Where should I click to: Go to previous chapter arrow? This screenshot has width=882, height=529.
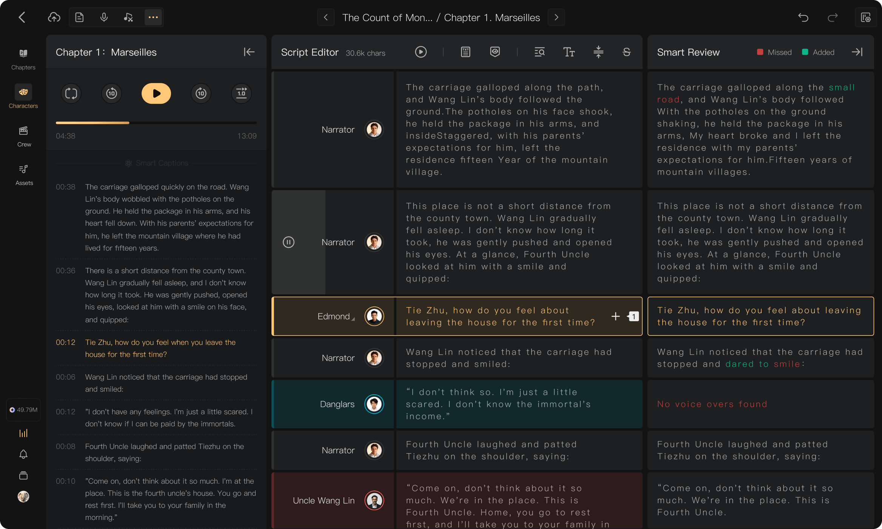326,17
